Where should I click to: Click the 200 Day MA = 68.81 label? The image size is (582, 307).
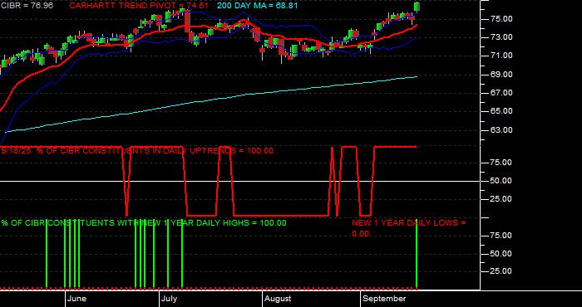point(257,6)
